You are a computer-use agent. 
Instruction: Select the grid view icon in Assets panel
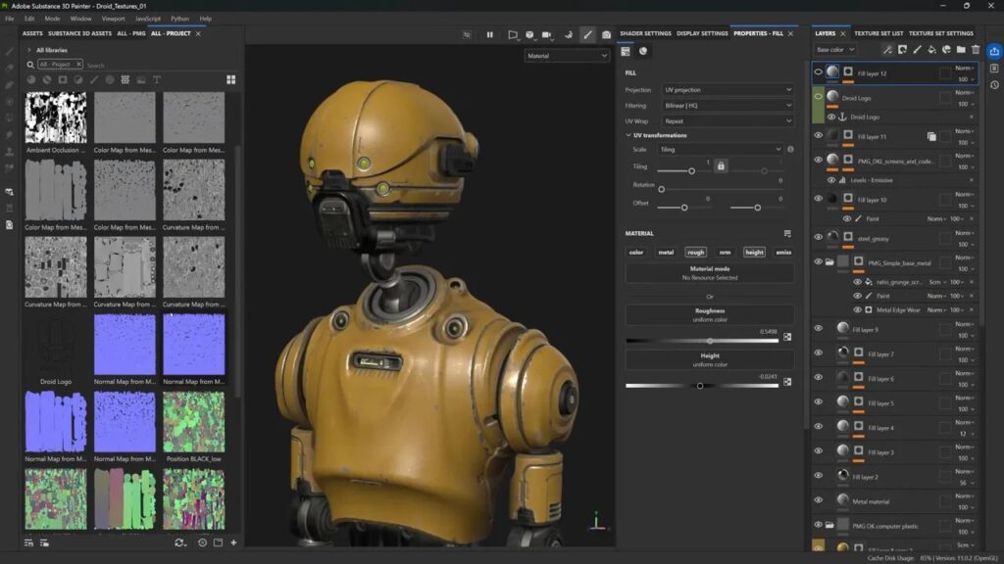(x=231, y=79)
